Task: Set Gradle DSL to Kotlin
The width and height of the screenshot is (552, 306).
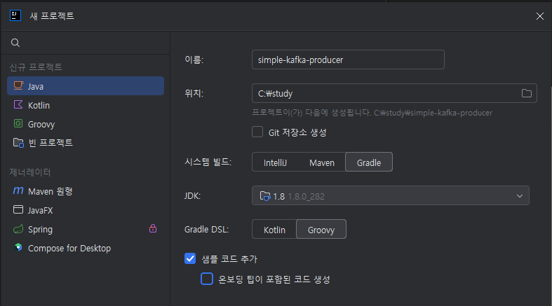Action: [x=274, y=230]
